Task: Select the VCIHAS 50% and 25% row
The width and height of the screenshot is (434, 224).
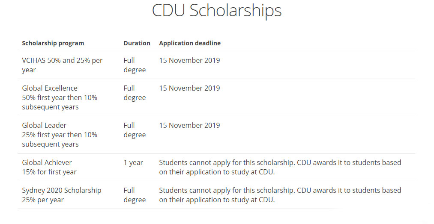Action: 216,65
